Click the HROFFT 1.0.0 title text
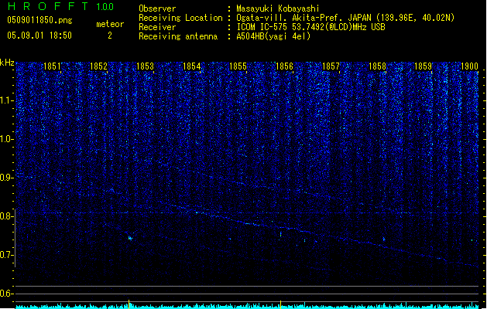Image resolution: width=487 pixels, height=309 pixels. point(60,6)
